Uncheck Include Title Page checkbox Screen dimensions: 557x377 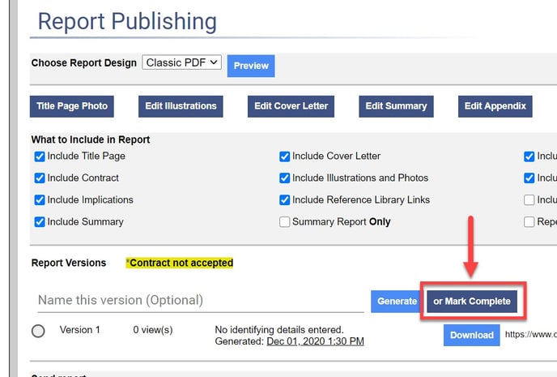tap(40, 156)
